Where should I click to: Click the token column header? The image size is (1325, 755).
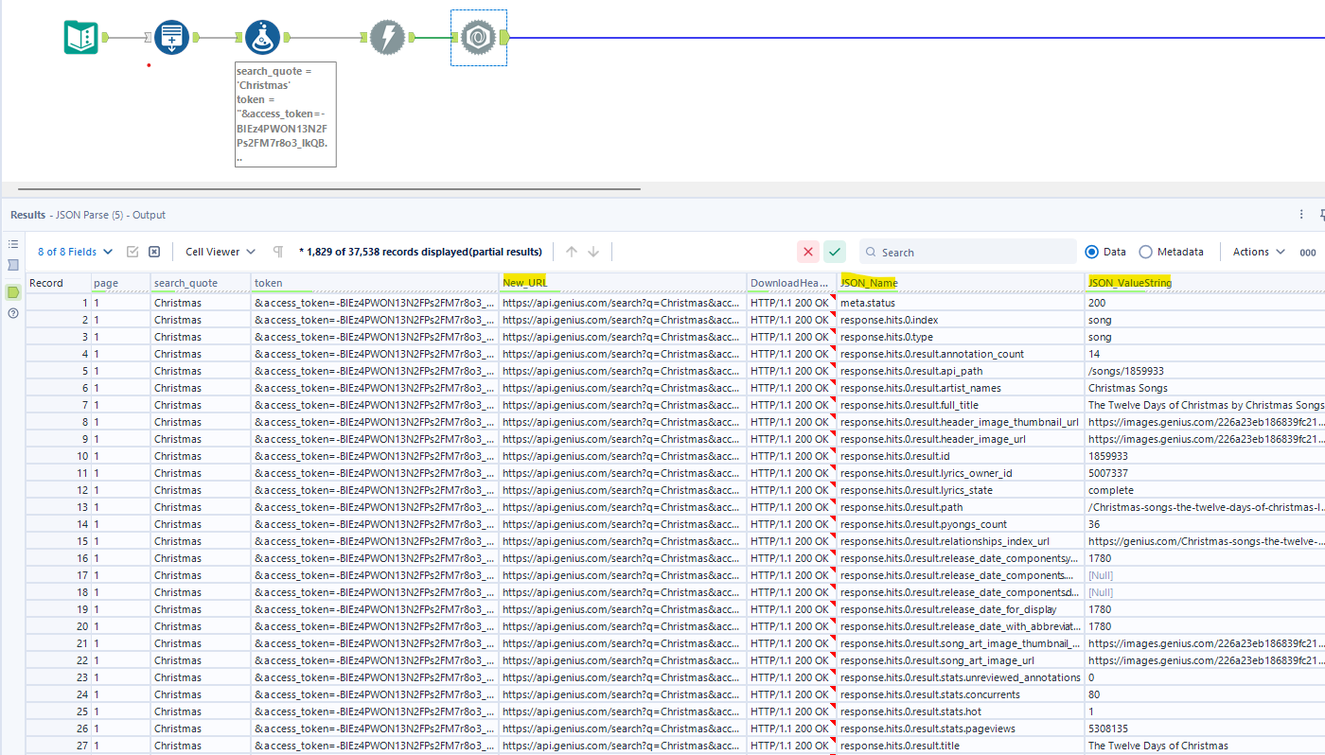pyautogui.click(x=376, y=283)
